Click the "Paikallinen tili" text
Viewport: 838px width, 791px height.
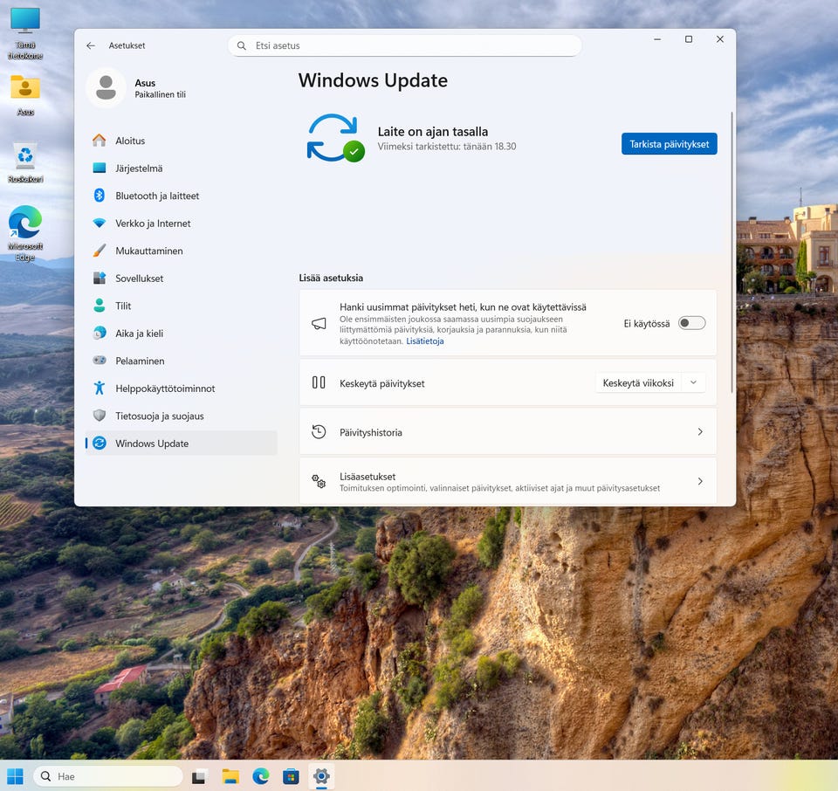160,94
